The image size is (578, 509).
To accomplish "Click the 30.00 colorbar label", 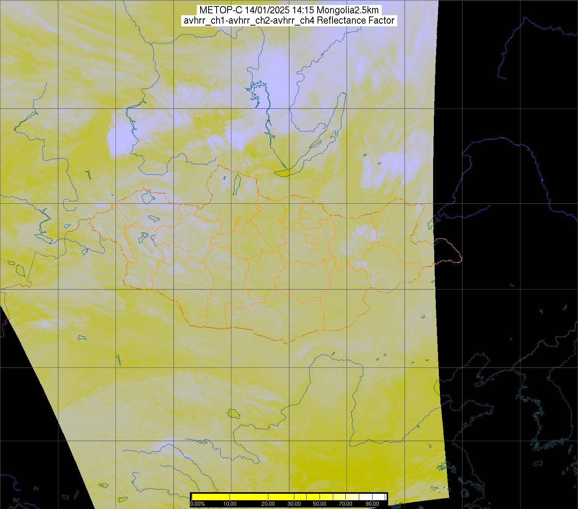I will [x=294, y=504].
